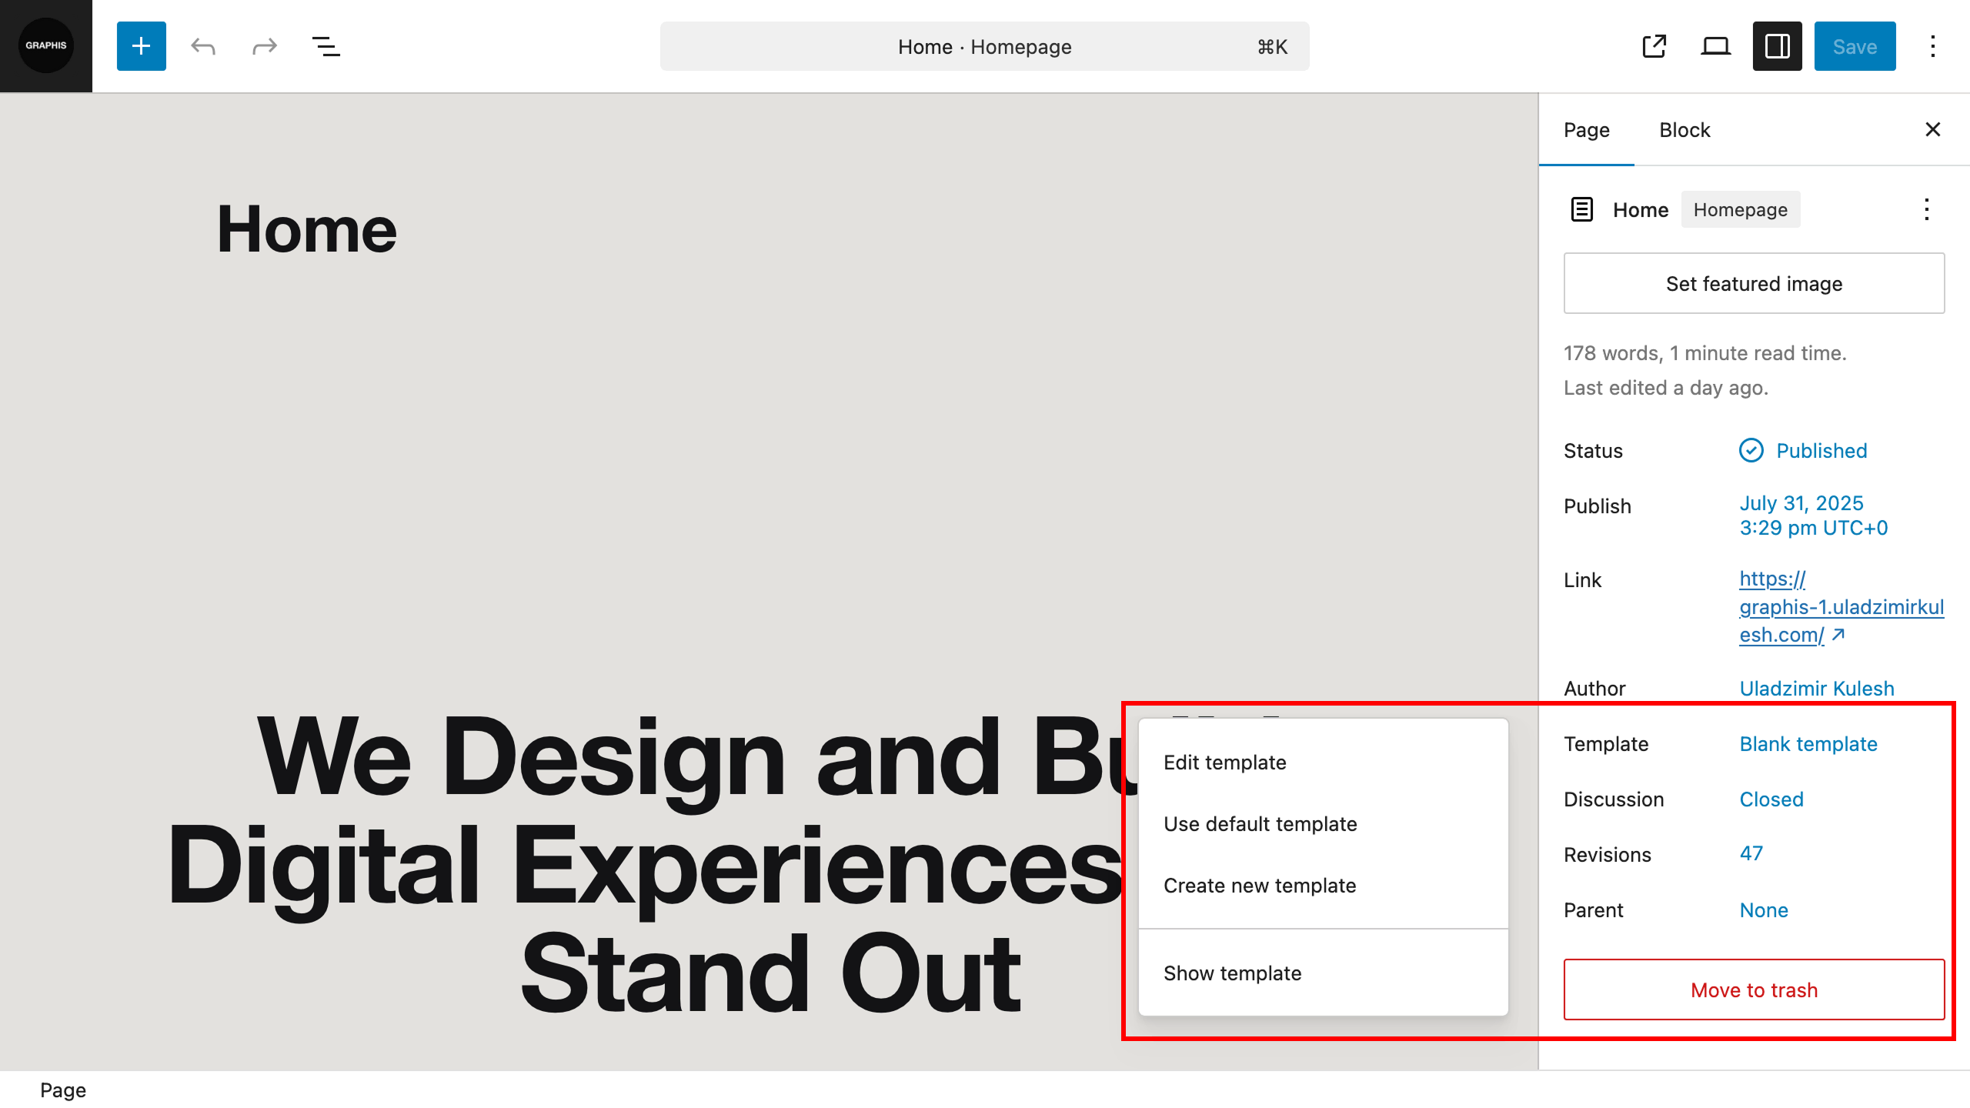Screen dimensions: 1970x1108
Task: Click the undo arrow icon
Action: [203, 46]
